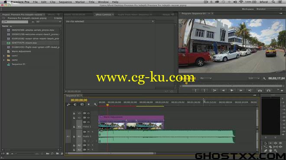Screen dimensions: 286x160
Task: Switch to the Audio Track Mixer tab
Action: click(x=135, y=15)
